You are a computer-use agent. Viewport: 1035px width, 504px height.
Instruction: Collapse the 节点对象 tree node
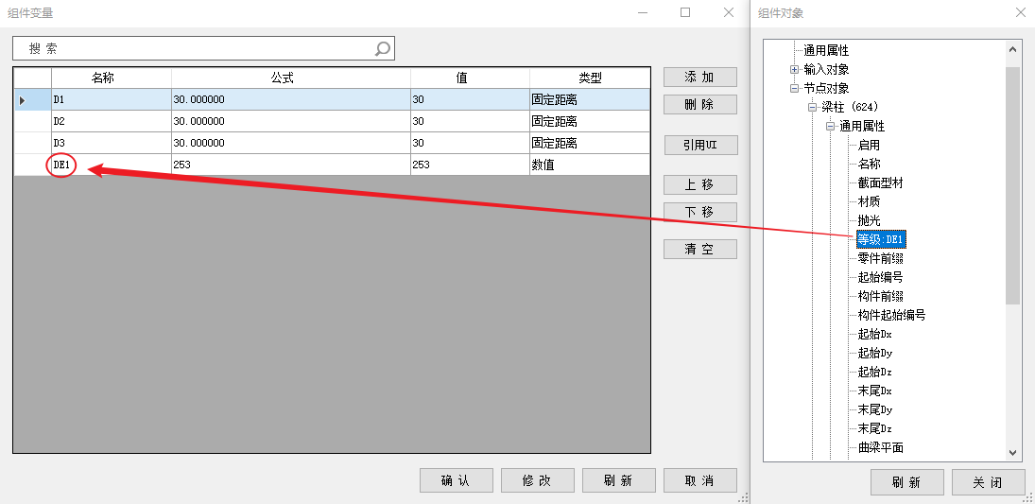point(794,88)
